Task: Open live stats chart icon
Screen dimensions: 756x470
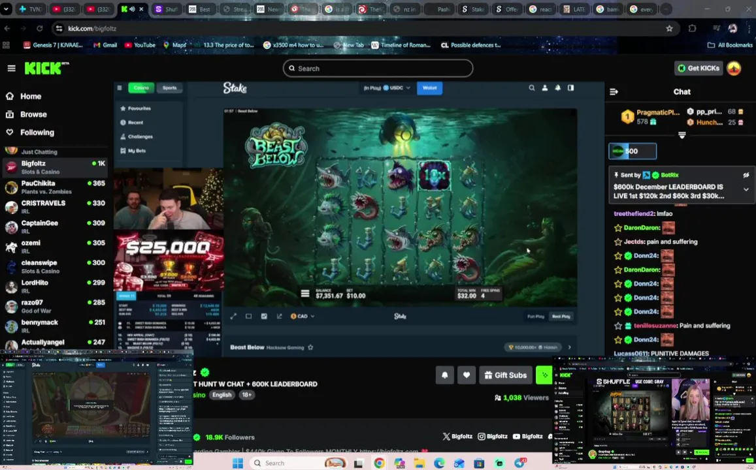Action: tap(264, 317)
